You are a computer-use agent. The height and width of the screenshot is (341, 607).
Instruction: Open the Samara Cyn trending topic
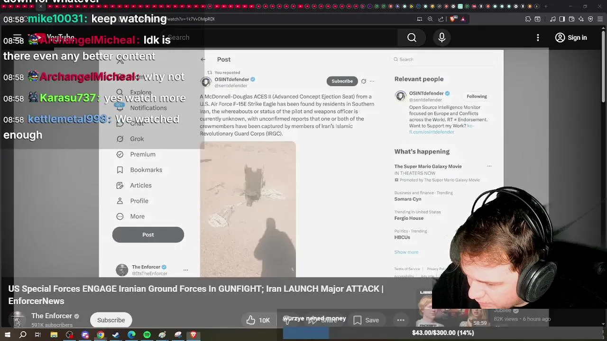(x=408, y=199)
